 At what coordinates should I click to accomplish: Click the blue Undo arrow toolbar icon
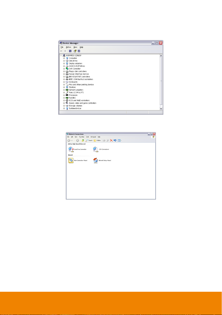[115, 140]
